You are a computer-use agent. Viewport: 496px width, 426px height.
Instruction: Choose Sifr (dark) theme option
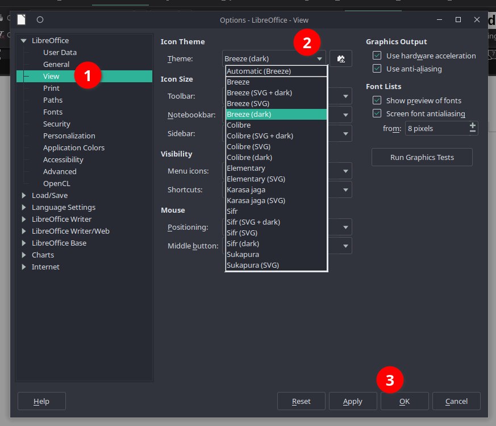tap(276, 243)
